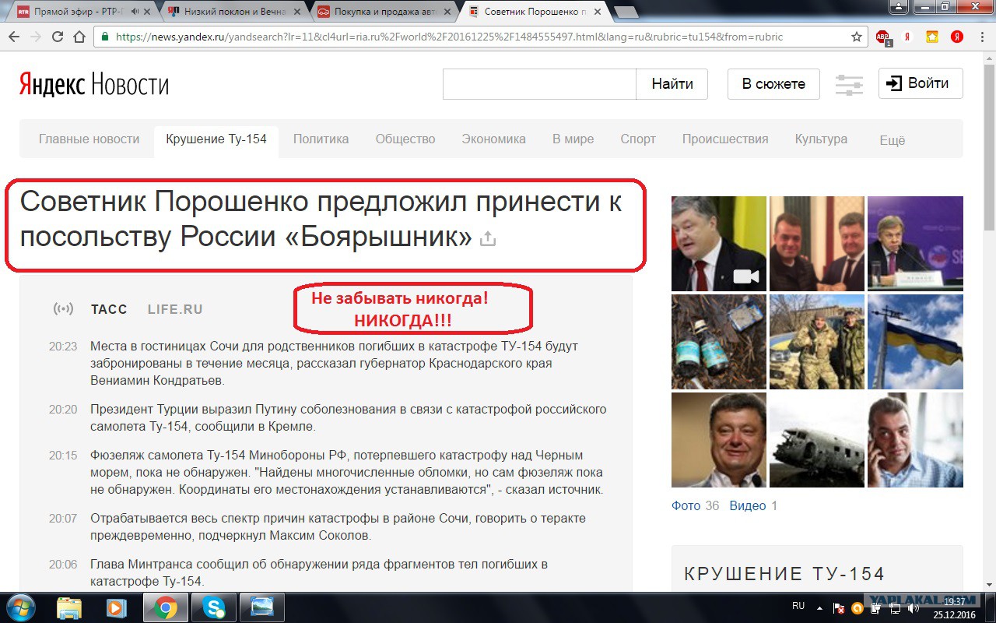Click the Yandex News search field
996x623 pixels.
tap(539, 84)
